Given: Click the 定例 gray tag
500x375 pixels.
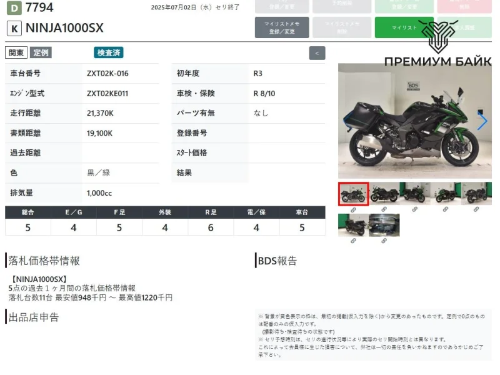Looking at the screenshot, I should (41, 52).
